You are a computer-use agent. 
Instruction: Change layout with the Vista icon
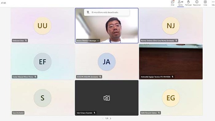205,3
